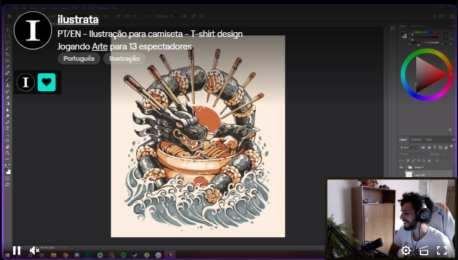Open the Layers panel flyout menu
Viewport: 458px width, 260px height.
(x=453, y=140)
